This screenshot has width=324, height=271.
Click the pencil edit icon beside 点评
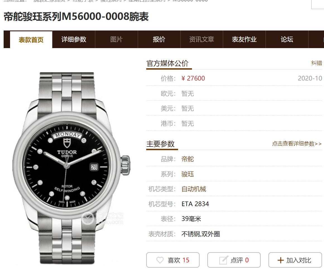pyautogui.click(x=224, y=260)
